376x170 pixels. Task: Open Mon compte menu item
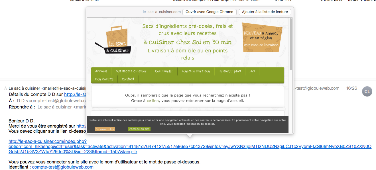104,79
